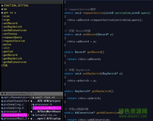Click file icon beside SetupSqlite.cs
The height and width of the screenshot is (121, 153).
[34, 115]
